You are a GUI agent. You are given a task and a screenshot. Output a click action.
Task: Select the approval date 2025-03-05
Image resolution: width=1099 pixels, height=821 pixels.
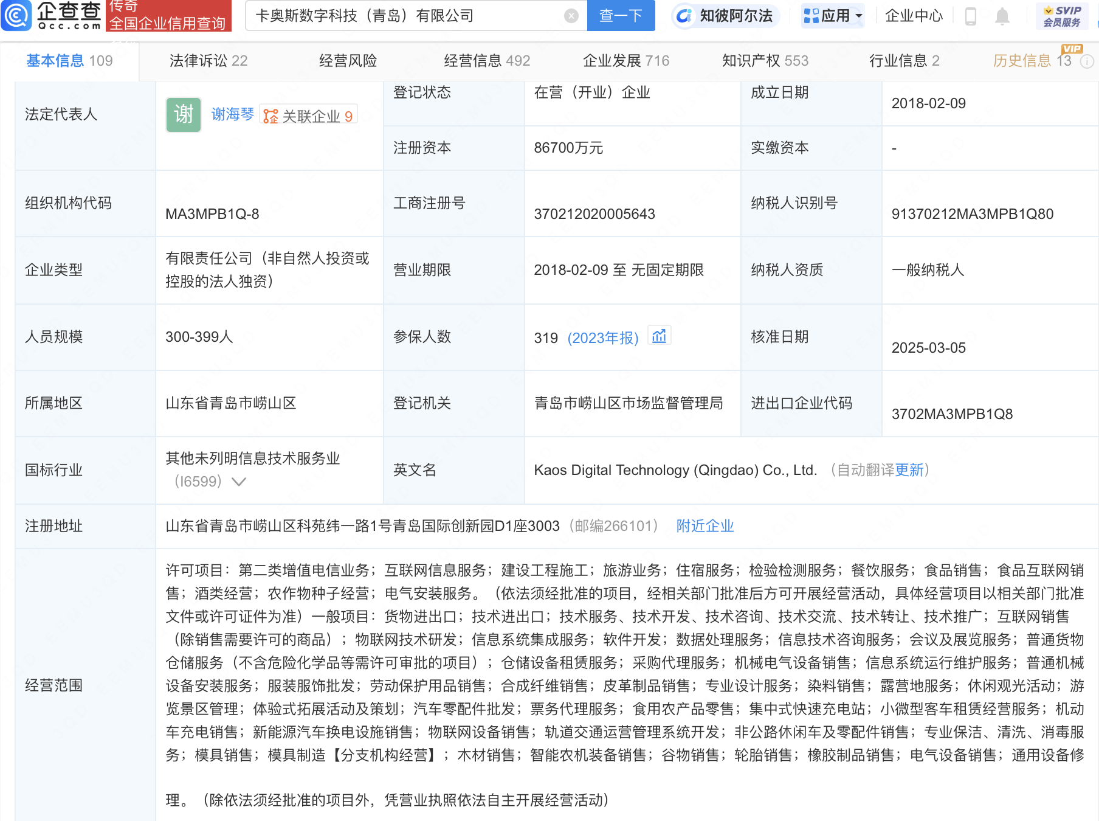click(x=929, y=348)
